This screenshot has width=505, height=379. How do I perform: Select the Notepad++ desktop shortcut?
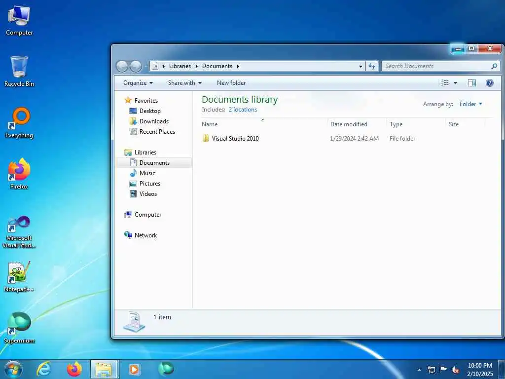[x=19, y=277]
